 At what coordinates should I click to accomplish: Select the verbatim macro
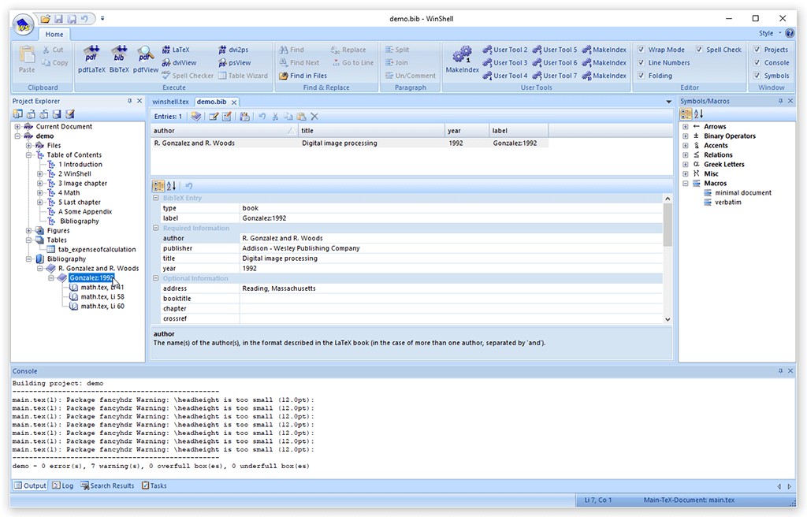click(727, 203)
